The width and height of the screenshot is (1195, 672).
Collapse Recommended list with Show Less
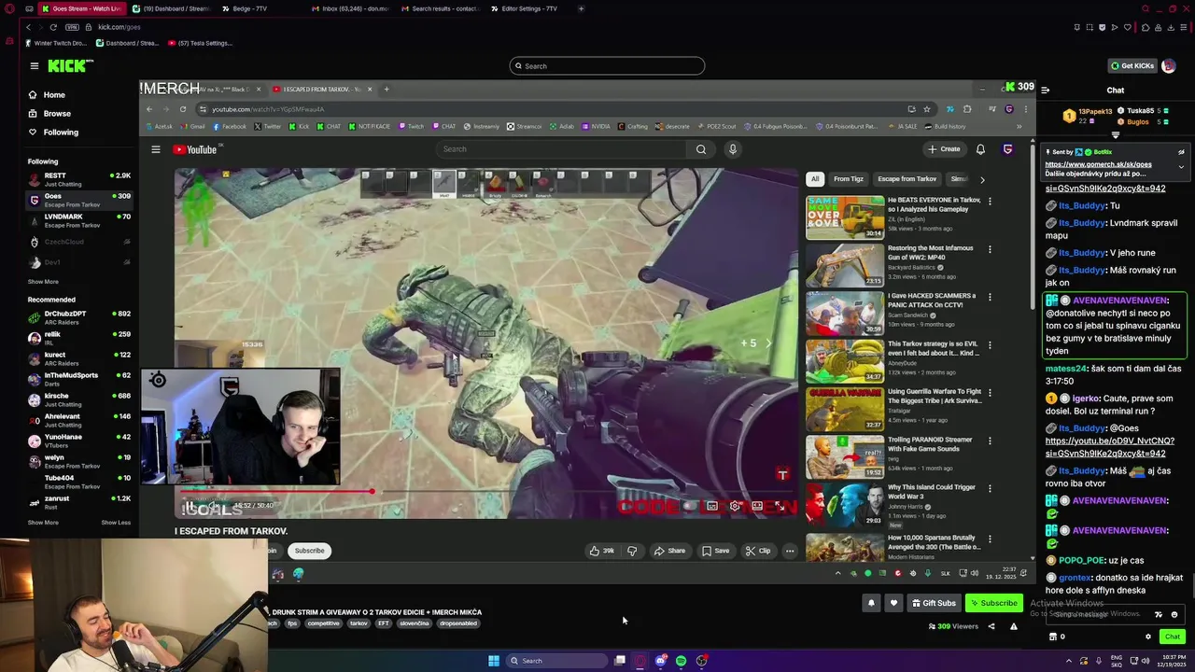coord(116,523)
